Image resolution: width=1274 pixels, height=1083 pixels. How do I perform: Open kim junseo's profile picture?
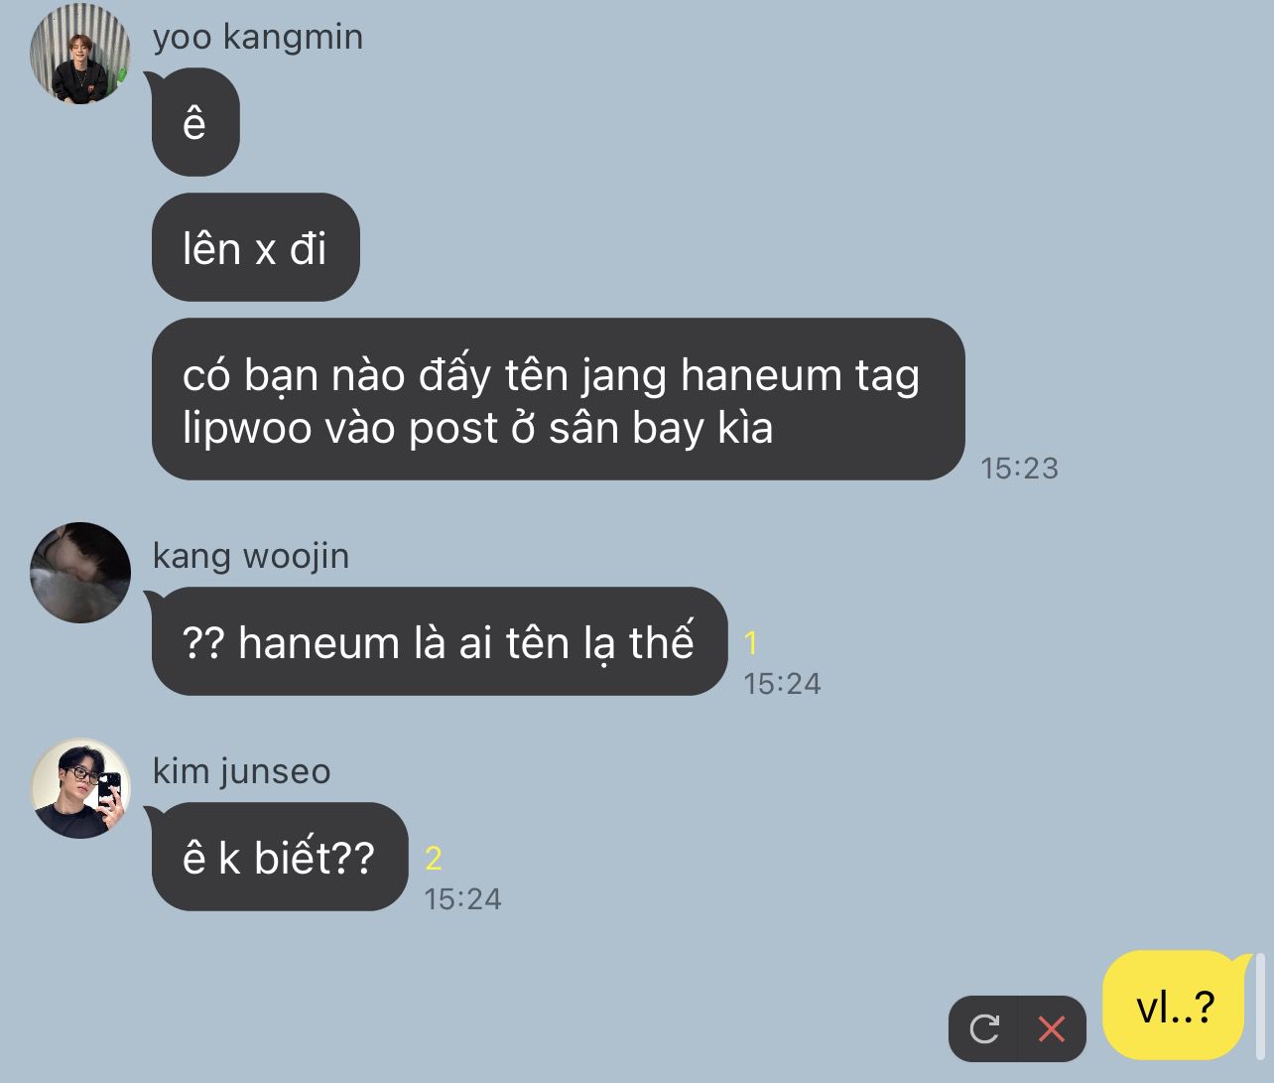click(80, 788)
